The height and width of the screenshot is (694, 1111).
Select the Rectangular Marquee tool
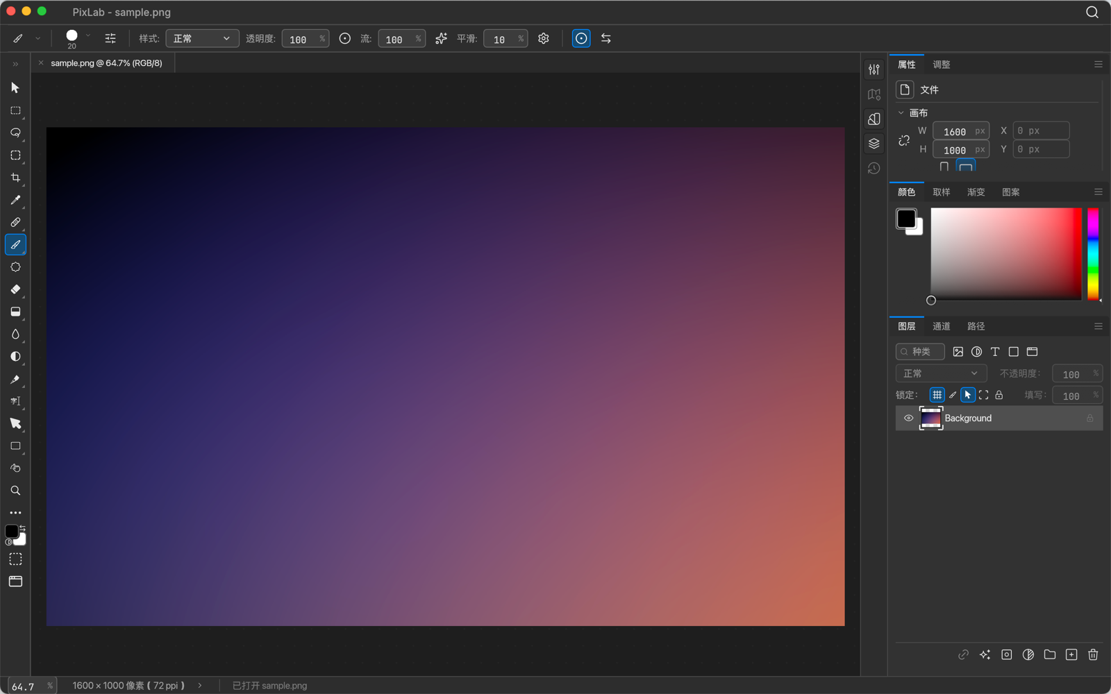15,111
